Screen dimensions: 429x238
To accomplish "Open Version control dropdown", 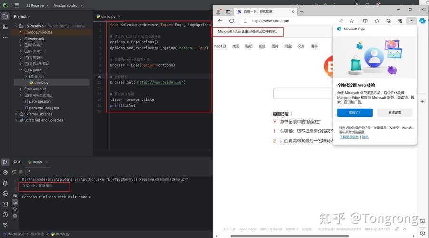I will point(68,5).
